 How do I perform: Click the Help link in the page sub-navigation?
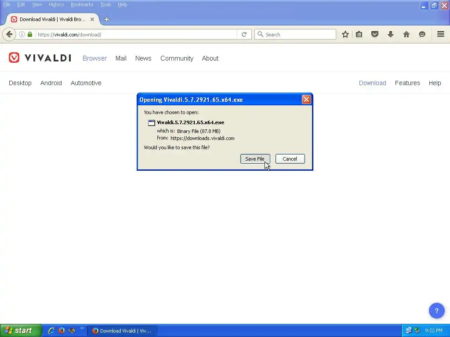click(x=435, y=83)
